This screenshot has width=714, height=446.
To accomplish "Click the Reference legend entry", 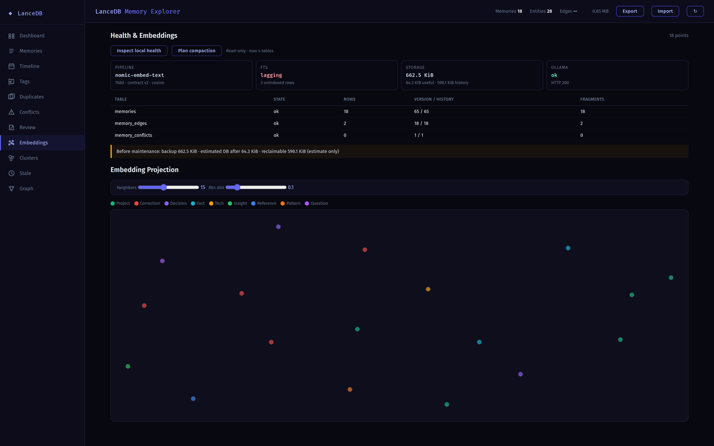I will coord(264,203).
